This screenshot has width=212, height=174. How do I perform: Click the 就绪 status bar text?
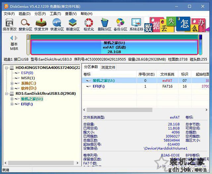click(x=6, y=170)
